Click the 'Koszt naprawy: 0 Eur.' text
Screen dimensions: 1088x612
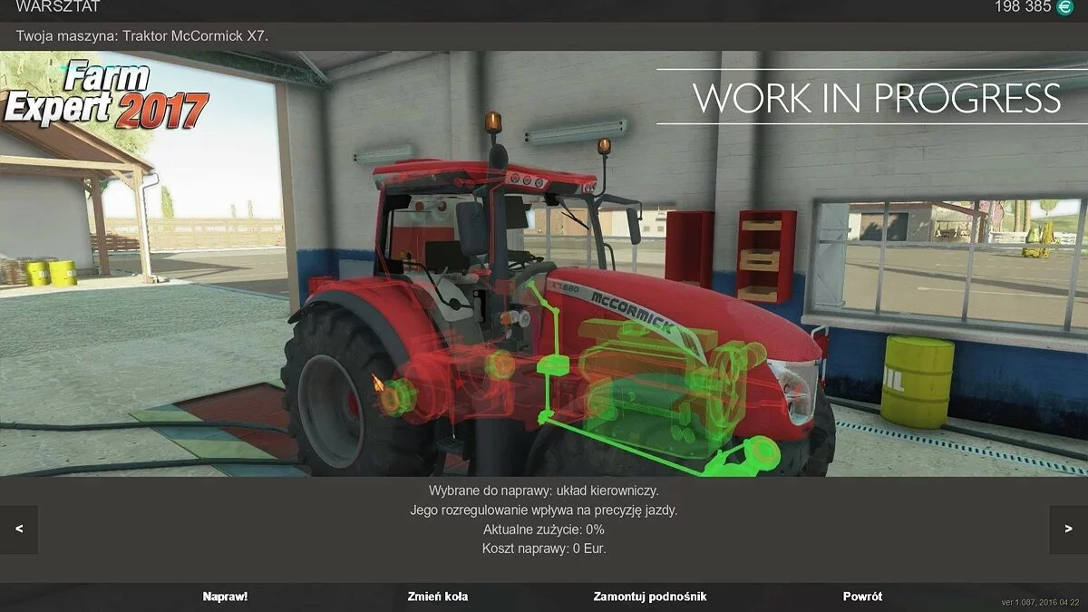coord(544,549)
